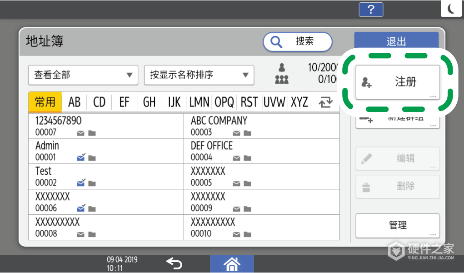The image size is (464, 273).
Task: Tap the trash icon on 删除 button
Action: 366,187
